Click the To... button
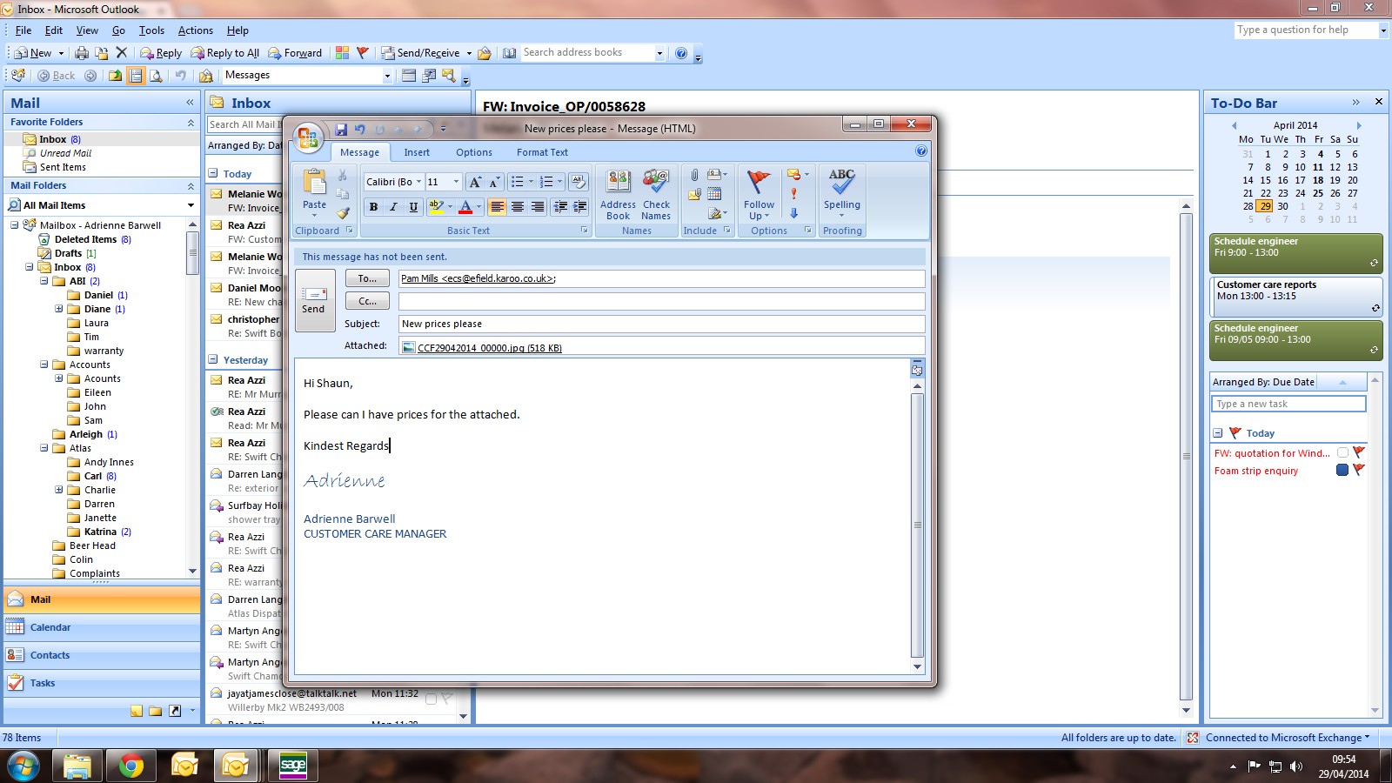 click(367, 278)
